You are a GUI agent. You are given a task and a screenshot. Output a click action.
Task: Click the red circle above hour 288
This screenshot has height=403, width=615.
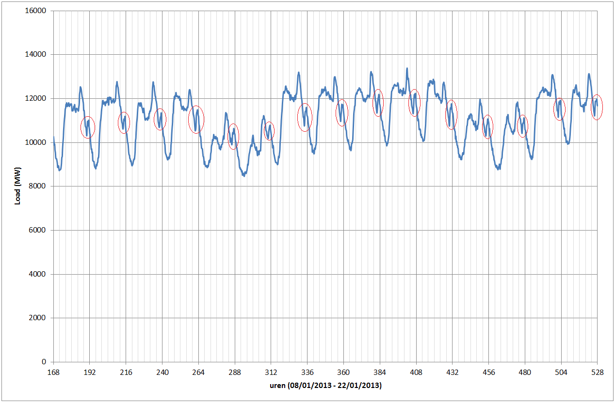click(x=233, y=136)
